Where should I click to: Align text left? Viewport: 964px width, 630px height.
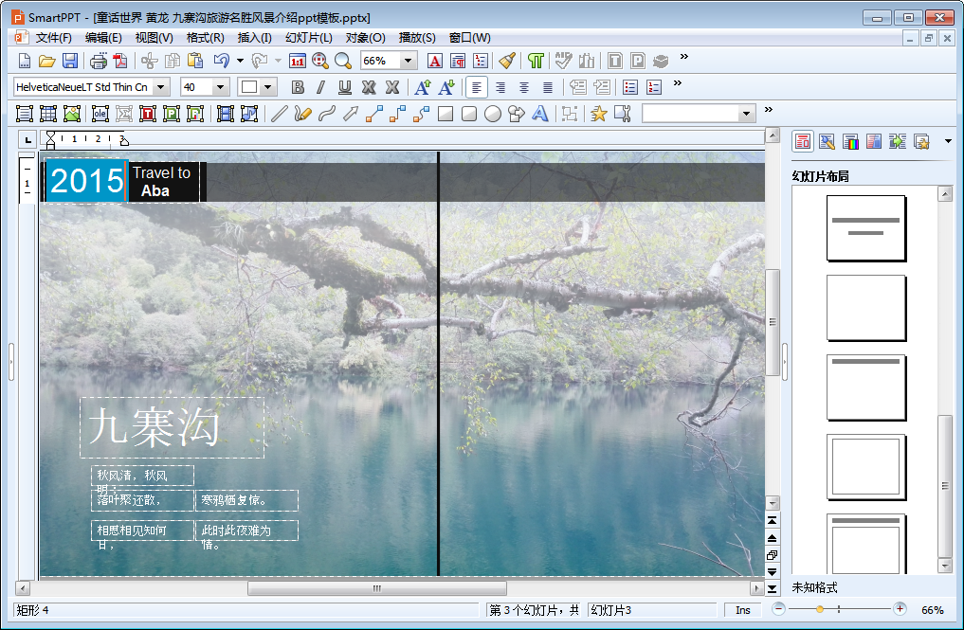pos(477,87)
